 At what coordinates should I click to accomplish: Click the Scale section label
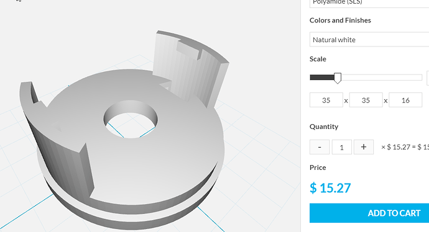click(318, 59)
